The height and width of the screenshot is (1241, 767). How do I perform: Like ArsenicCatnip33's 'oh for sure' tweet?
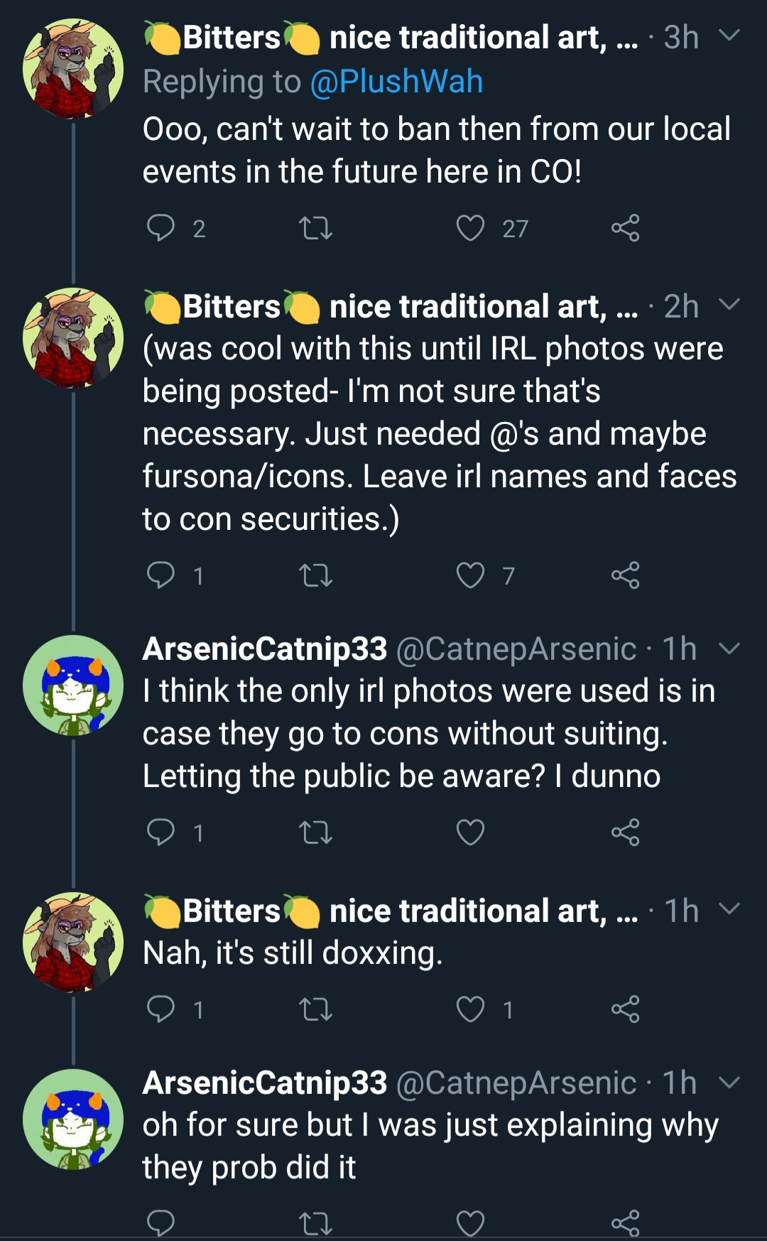click(x=470, y=1222)
